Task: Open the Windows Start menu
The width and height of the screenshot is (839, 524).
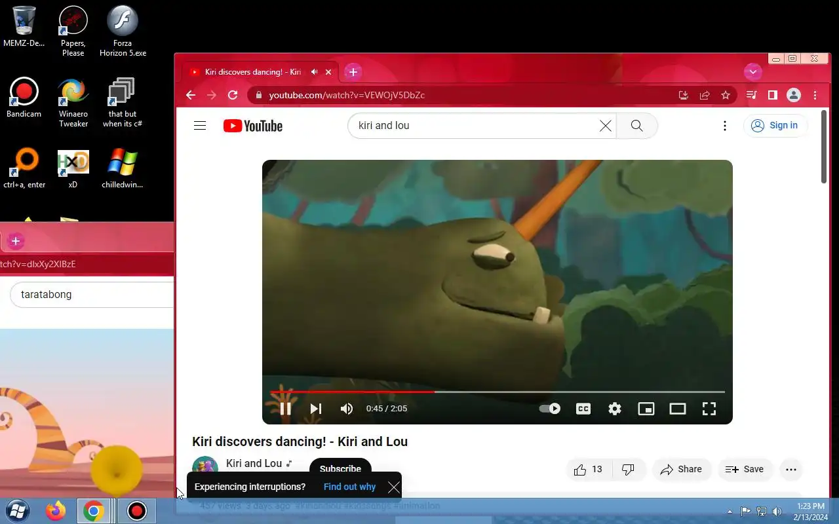Action: pos(18,510)
